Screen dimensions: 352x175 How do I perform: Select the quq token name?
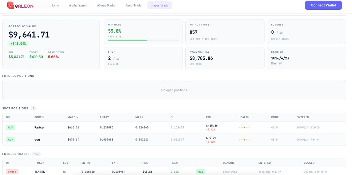tap(37, 140)
